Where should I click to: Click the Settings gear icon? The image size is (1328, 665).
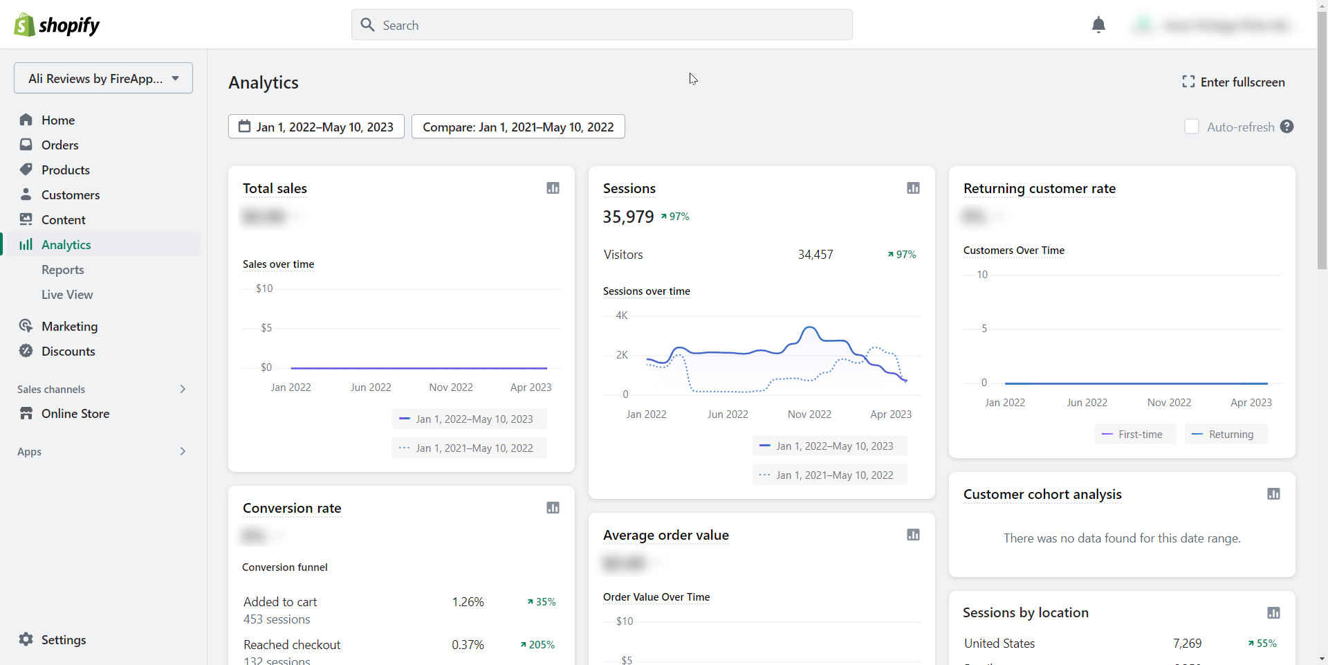[26, 639]
